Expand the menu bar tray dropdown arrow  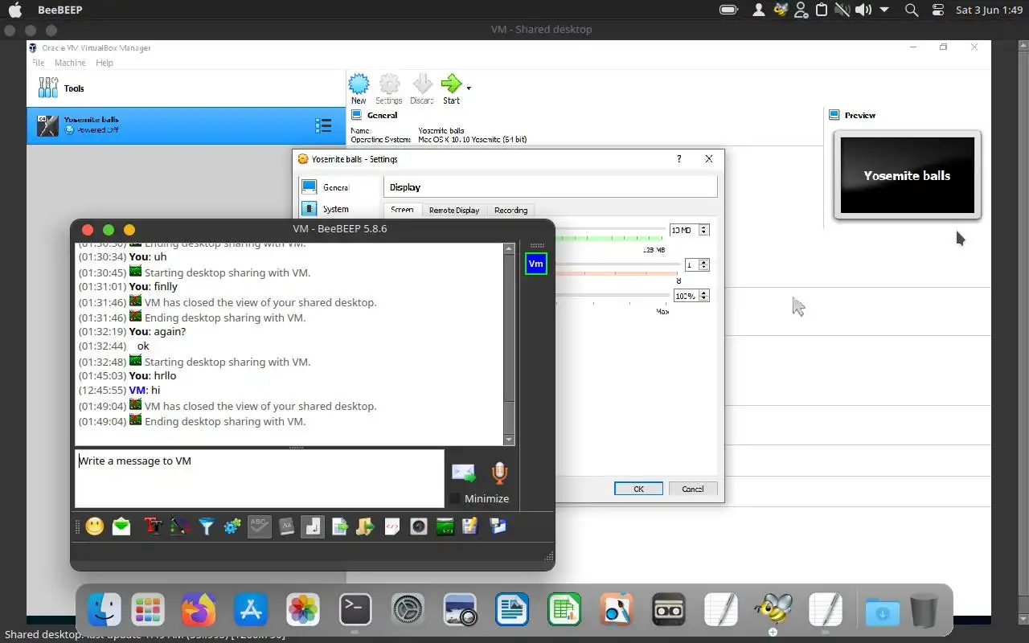884,10
